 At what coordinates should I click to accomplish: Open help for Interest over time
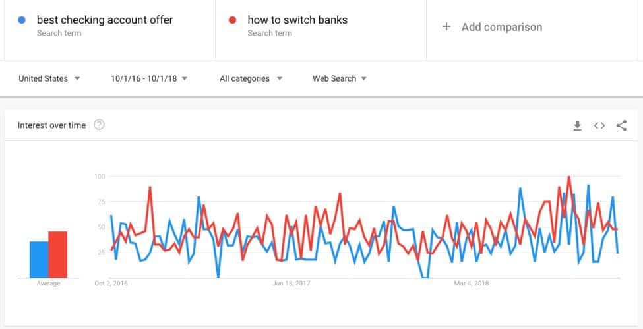(x=99, y=125)
